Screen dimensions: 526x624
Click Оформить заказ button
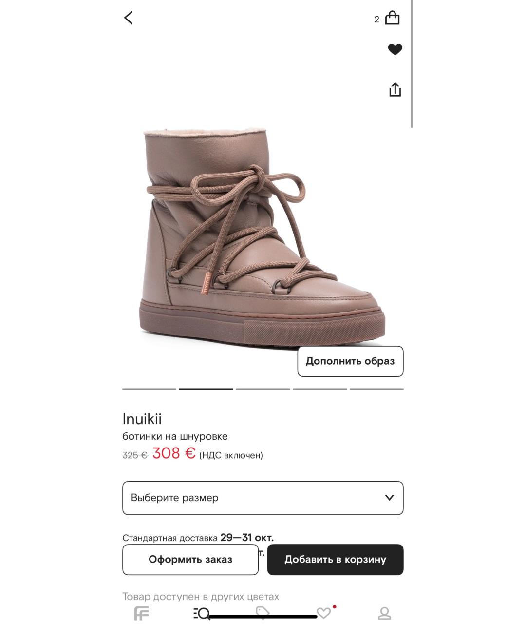click(x=190, y=560)
